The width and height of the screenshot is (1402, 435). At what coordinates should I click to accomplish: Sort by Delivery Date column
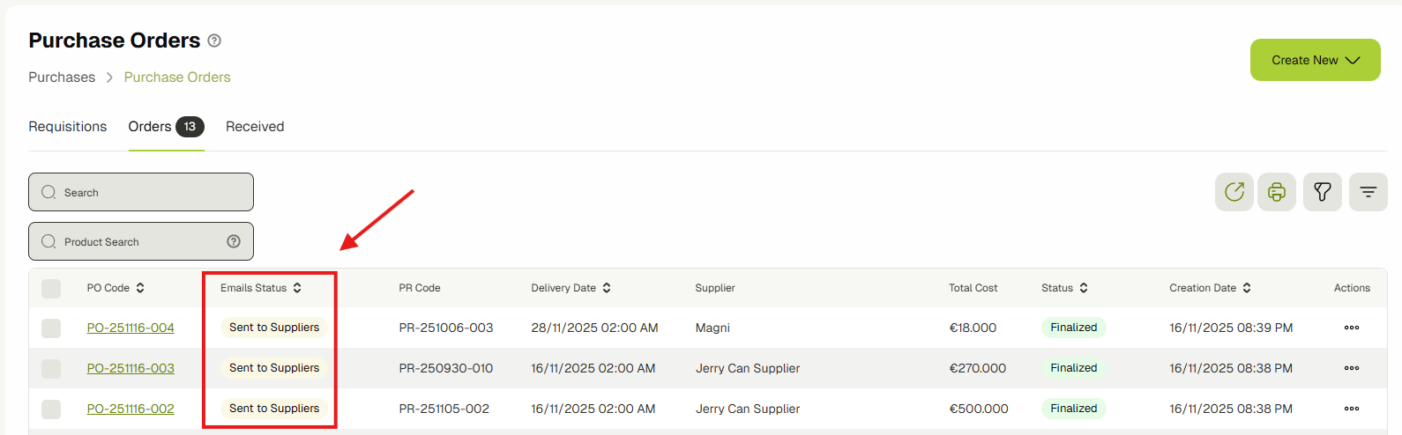(607, 288)
